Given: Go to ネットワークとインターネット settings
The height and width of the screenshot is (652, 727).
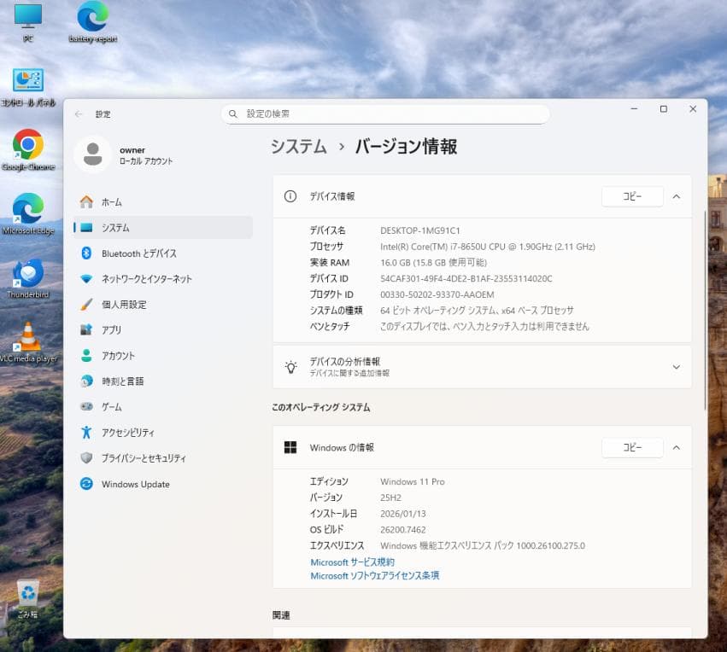Looking at the screenshot, I should pyautogui.click(x=163, y=279).
